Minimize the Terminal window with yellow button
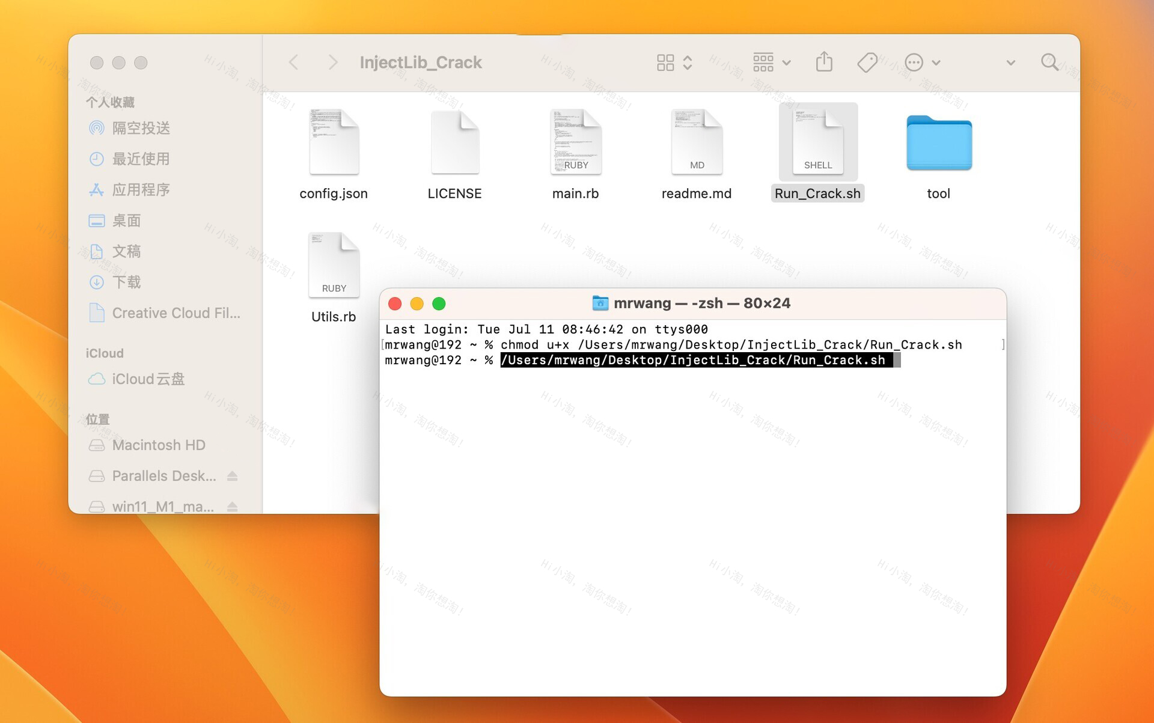 click(x=417, y=304)
